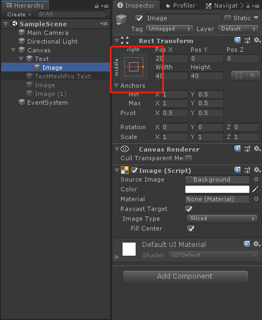
Task: Click the Inspector panel lock icon
Action: pyautogui.click(x=248, y=6)
